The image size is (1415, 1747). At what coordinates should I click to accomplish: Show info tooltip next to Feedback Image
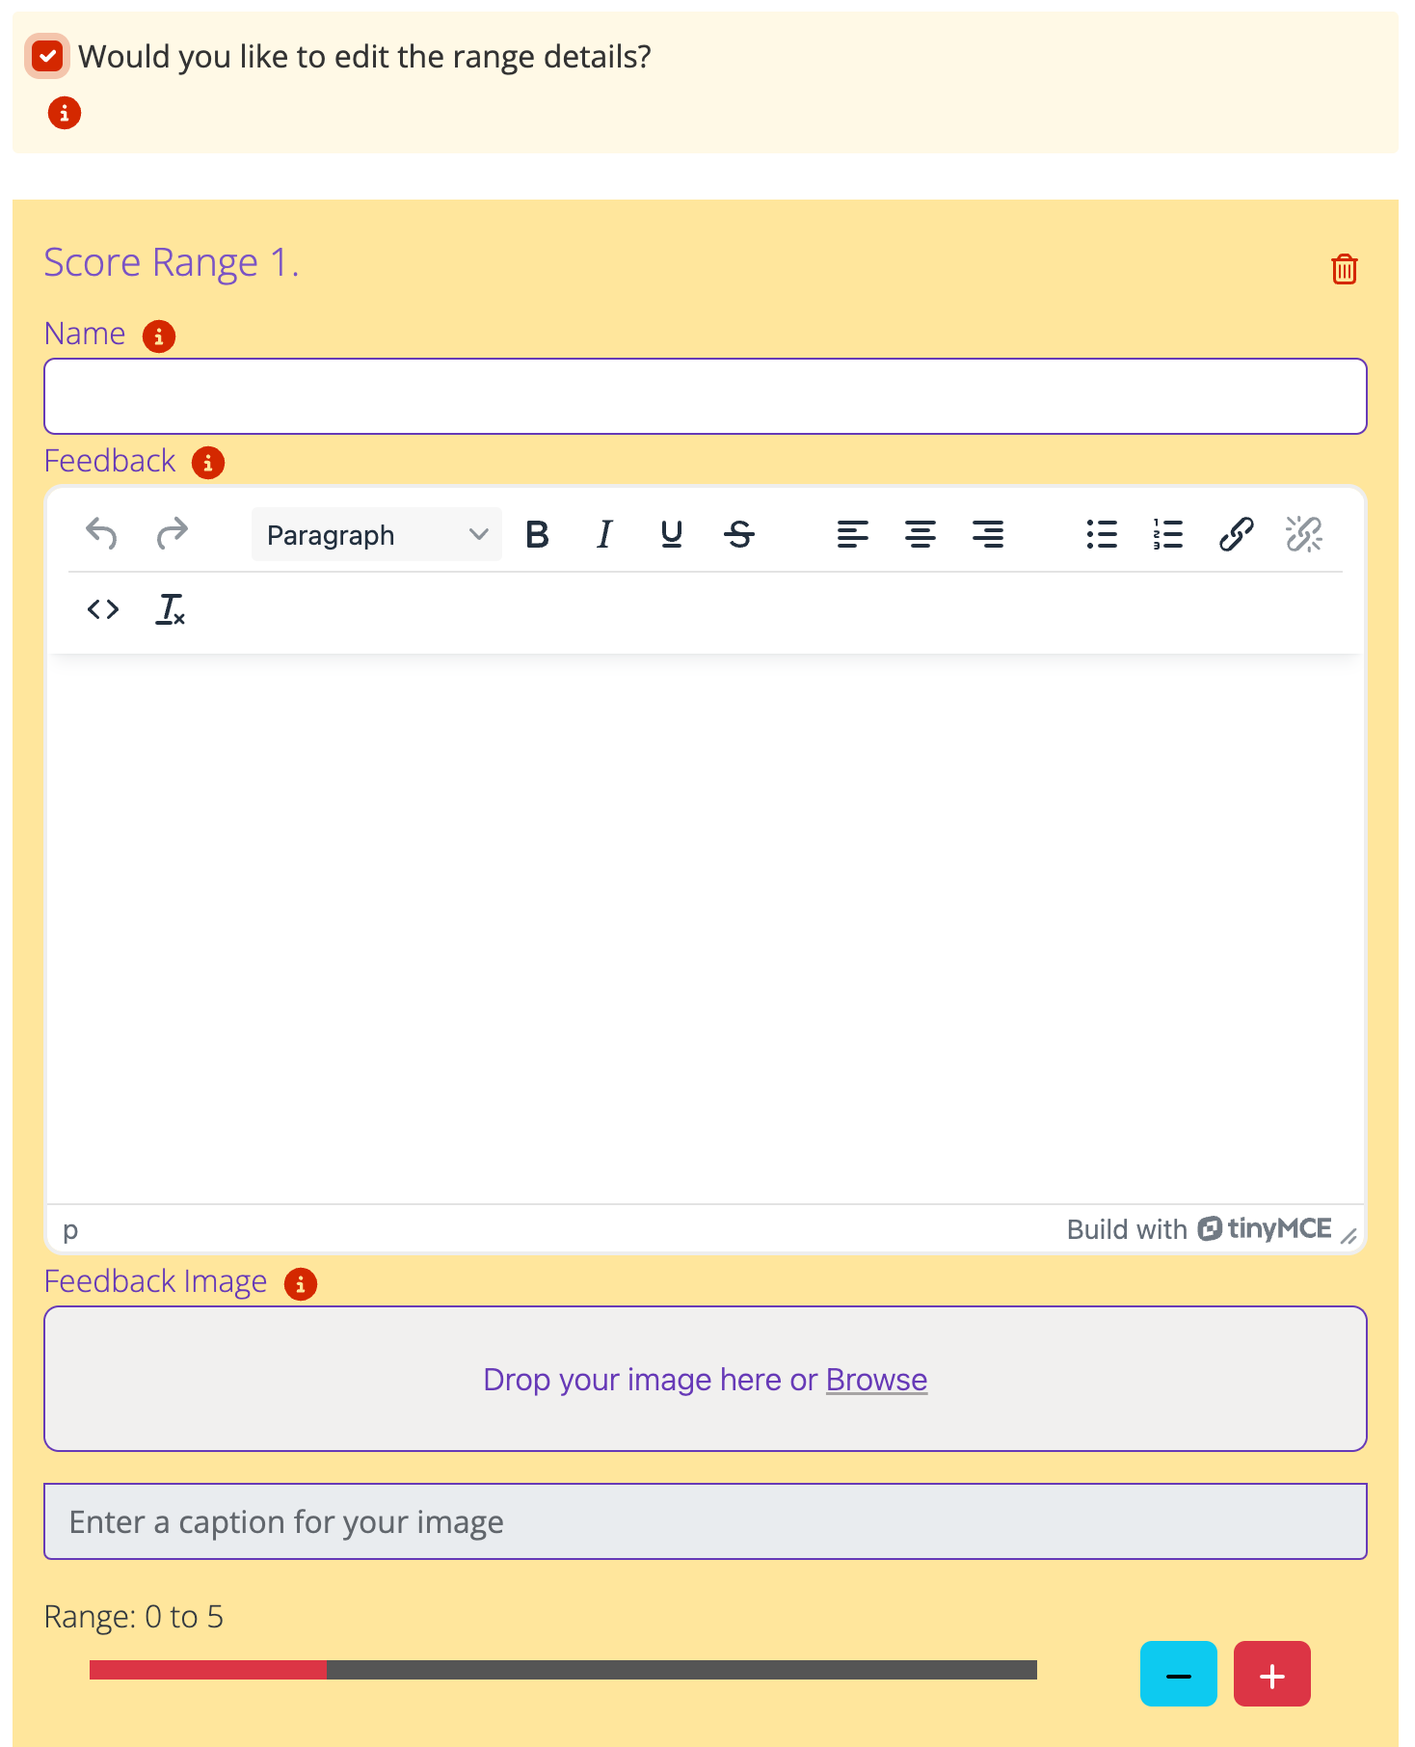point(301,1284)
